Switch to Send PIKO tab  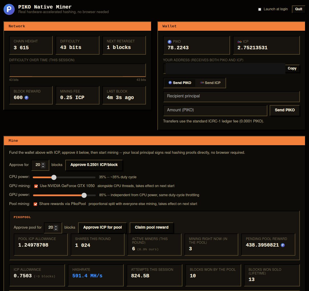coord(180,83)
